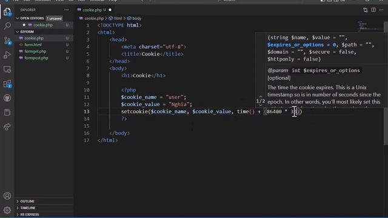This screenshot has width=388, height=218.
Task: Click the split editor right icon
Action: pos(373,10)
